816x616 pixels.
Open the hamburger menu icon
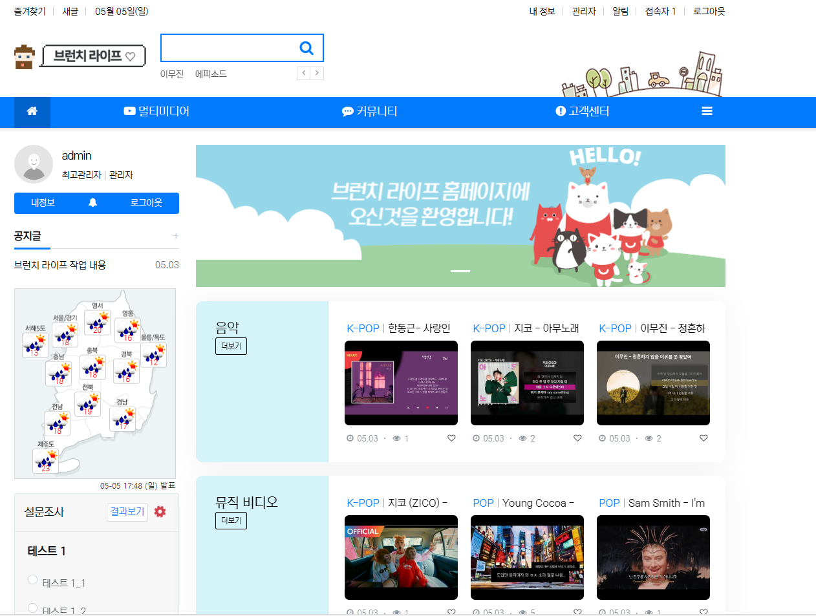click(x=707, y=111)
